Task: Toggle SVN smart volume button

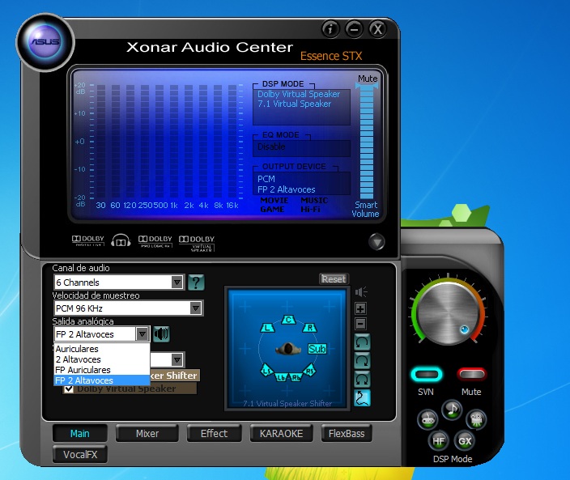Action: click(x=427, y=375)
